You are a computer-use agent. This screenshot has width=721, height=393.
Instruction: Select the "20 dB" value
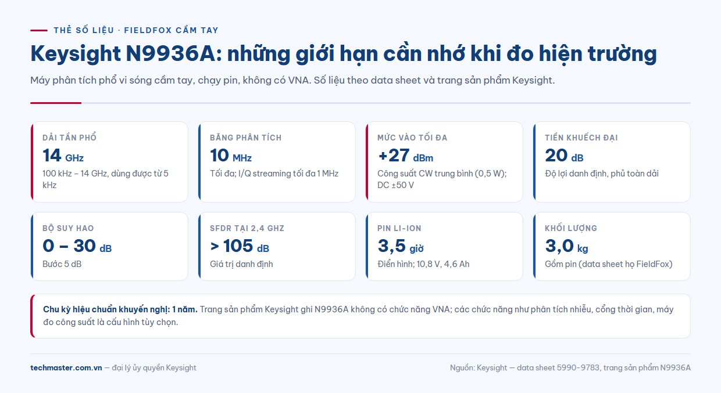(x=564, y=156)
